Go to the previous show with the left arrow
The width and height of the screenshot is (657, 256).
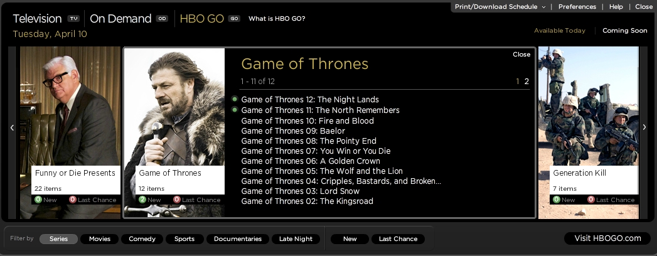point(12,127)
